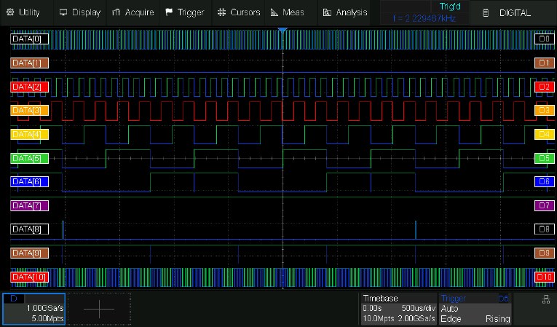
Task: Click the 2.00GSa/s sample rate value
Action: click(x=416, y=318)
